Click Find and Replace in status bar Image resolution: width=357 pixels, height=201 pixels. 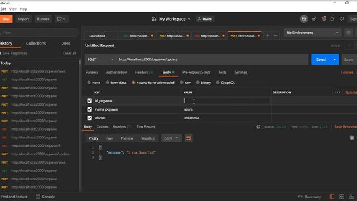click(x=14, y=197)
